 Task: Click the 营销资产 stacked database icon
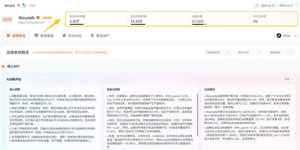(x=92, y=36)
